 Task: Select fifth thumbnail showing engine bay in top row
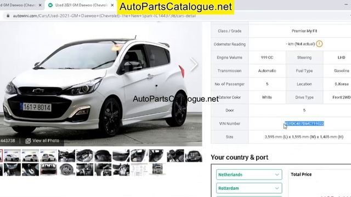pos(85,155)
